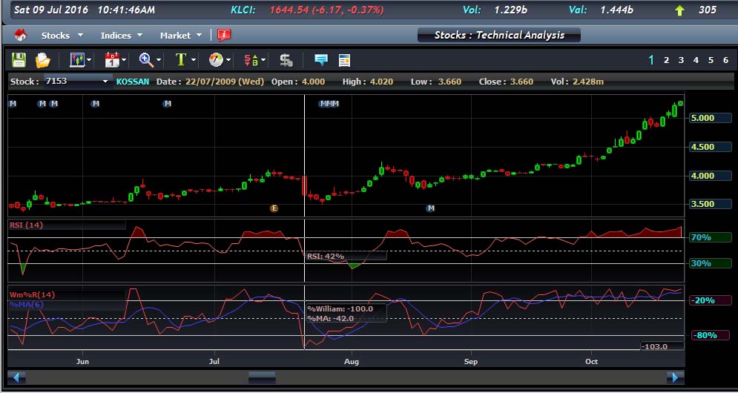Open the red information speech-bubble icon
Viewport: 738px width, 393px height.
(x=224, y=35)
